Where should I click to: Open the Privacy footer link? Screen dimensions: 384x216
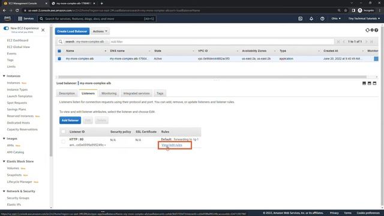[x=334, y=213]
